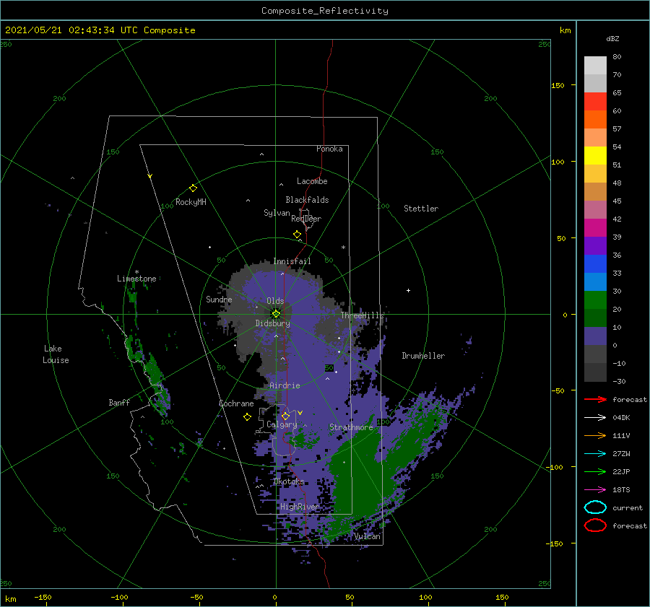Click the Okotoks label

click(x=289, y=481)
